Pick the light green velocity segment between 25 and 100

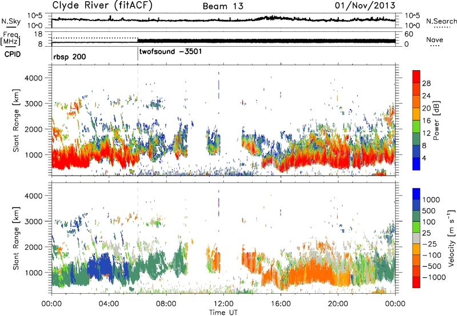coord(416,226)
